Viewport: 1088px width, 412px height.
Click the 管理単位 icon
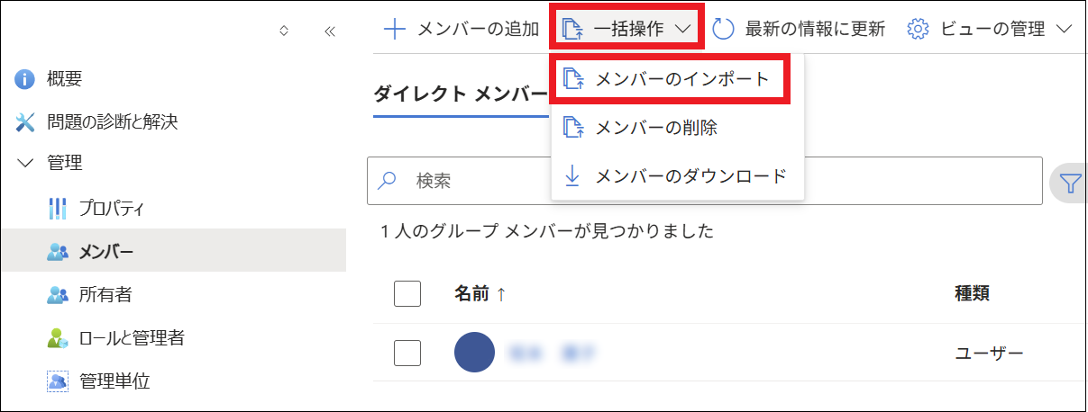pos(57,381)
